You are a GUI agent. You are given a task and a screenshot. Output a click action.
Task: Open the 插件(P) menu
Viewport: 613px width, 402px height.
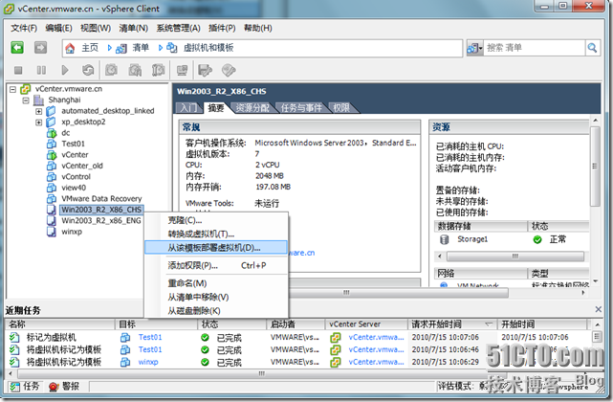pos(222,28)
